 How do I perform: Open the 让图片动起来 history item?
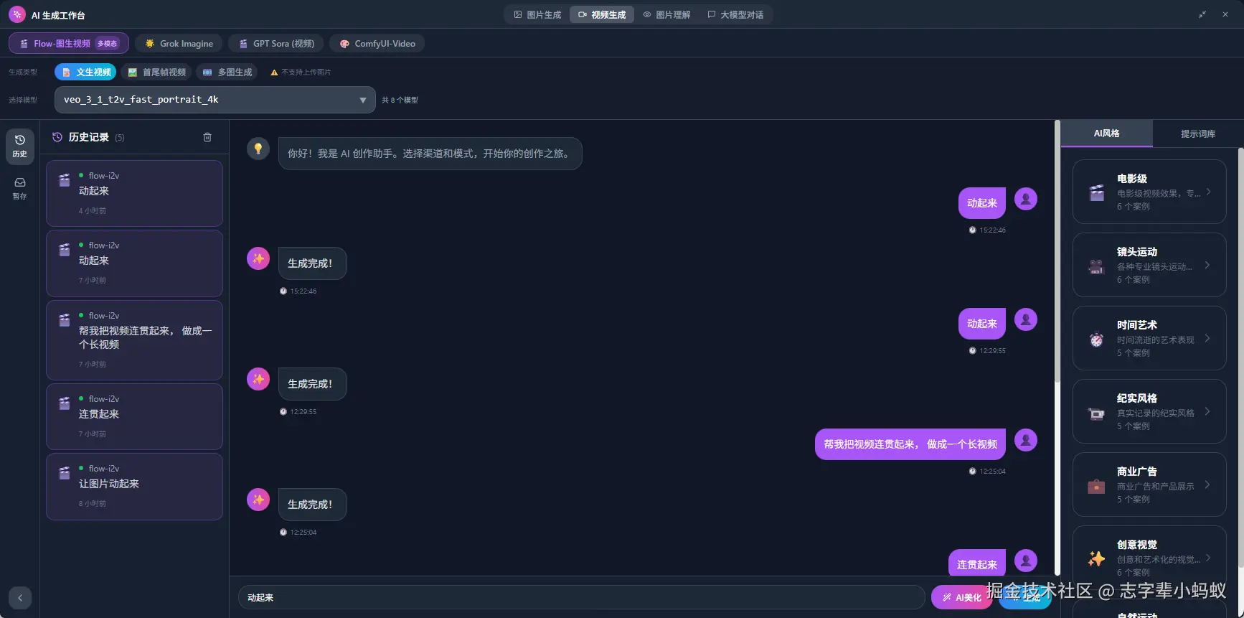pyautogui.click(x=134, y=486)
